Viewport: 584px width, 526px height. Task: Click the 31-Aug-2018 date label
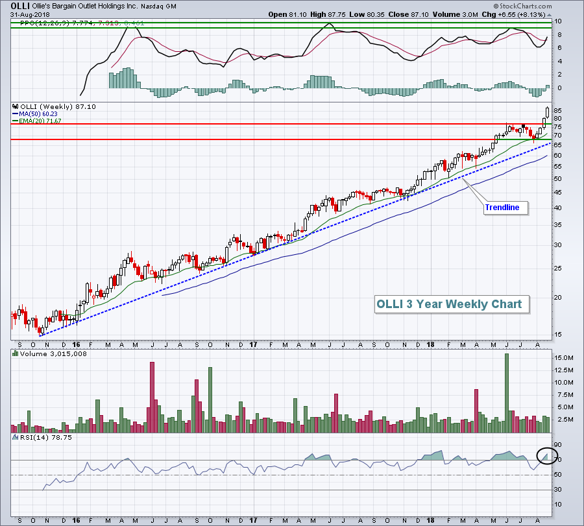(30, 15)
